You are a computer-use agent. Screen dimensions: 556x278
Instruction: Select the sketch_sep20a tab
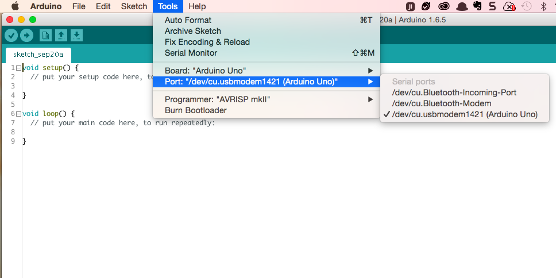(x=38, y=55)
